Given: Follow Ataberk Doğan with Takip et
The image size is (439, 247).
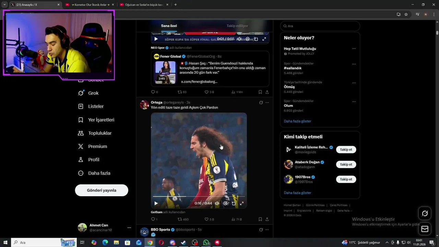Looking at the screenshot, I should pyautogui.click(x=346, y=164).
